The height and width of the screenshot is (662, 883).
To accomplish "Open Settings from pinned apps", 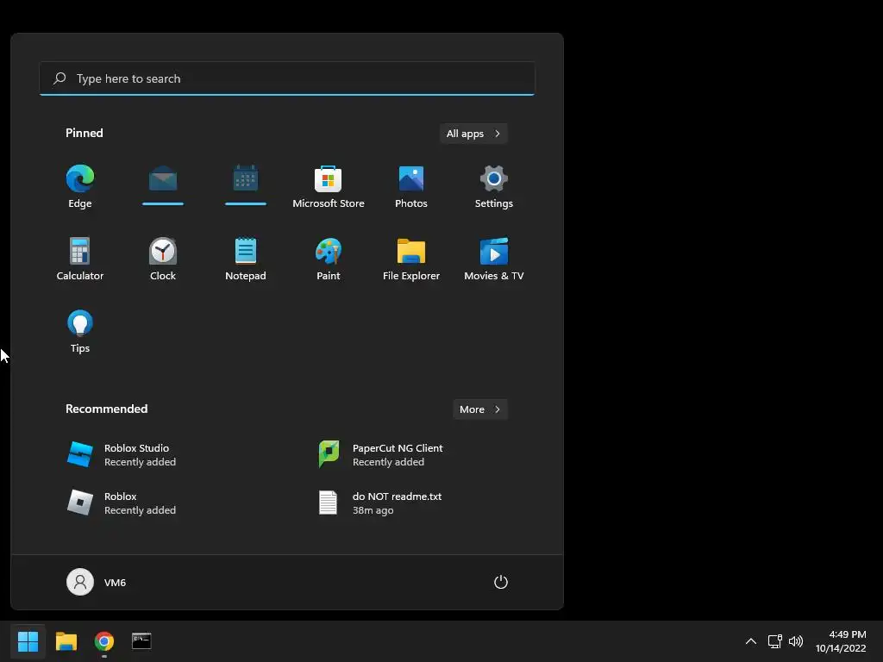I will [x=494, y=187].
